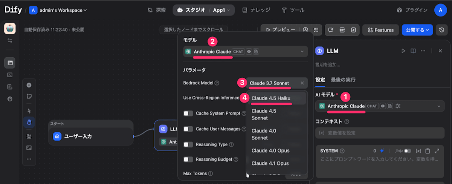Image resolution: width=452 pixels, height=184 pixels.
Task: Open the App1 dropdown in studio tab
Action: (x=222, y=10)
